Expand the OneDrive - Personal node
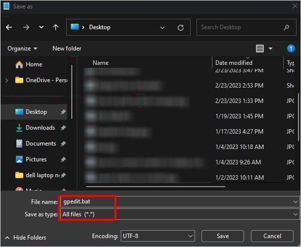Image resolution: width=301 pixels, height=247 pixels. tap(7, 80)
